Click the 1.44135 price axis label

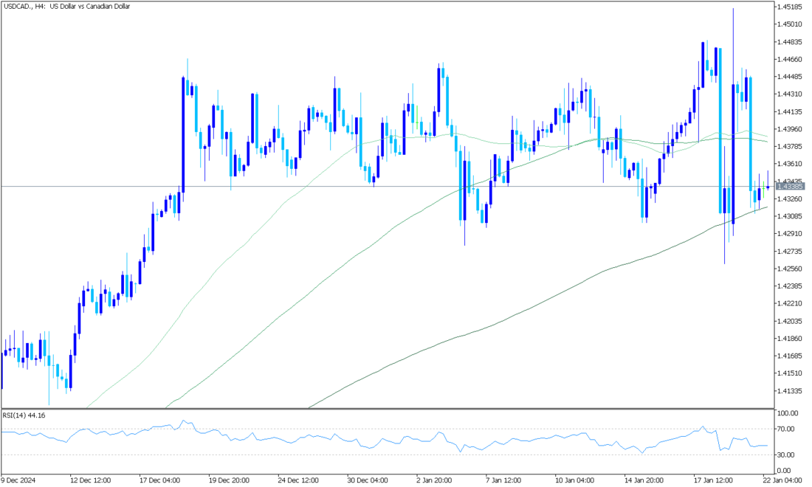pos(790,111)
